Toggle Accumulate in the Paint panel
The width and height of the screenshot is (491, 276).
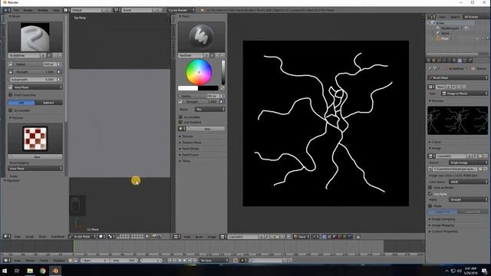[181, 117]
